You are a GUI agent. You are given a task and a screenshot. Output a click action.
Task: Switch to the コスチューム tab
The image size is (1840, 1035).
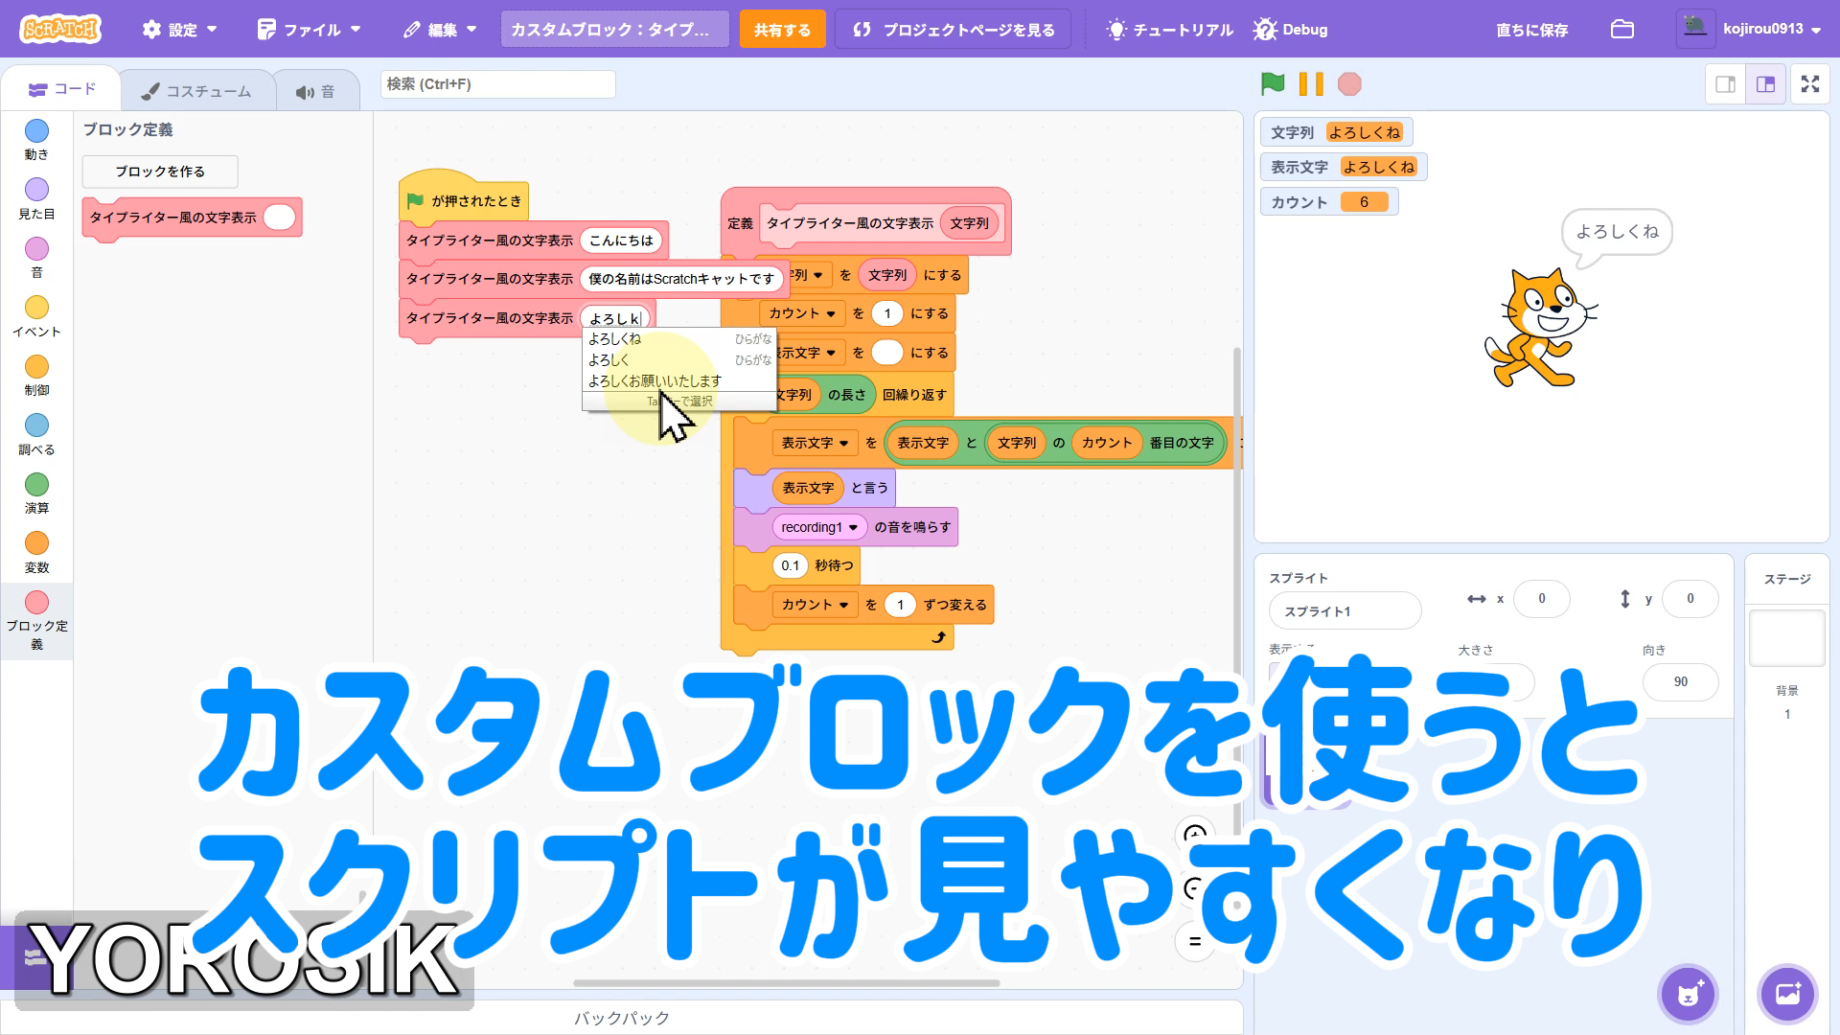tap(196, 91)
